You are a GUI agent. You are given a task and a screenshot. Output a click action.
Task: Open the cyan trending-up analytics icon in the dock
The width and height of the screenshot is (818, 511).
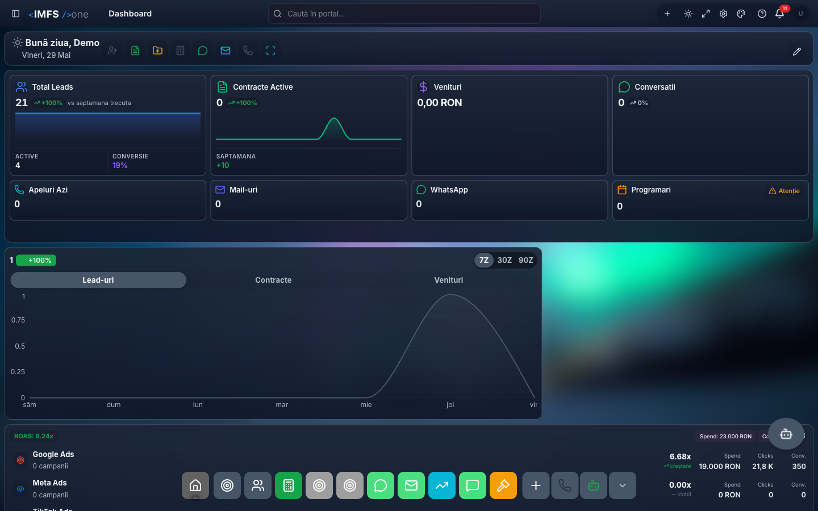click(x=442, y=485)
